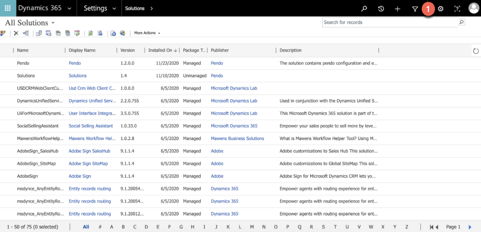Go to the previous page of results
This screenshot has height=232, width=481.
[437, 227]
